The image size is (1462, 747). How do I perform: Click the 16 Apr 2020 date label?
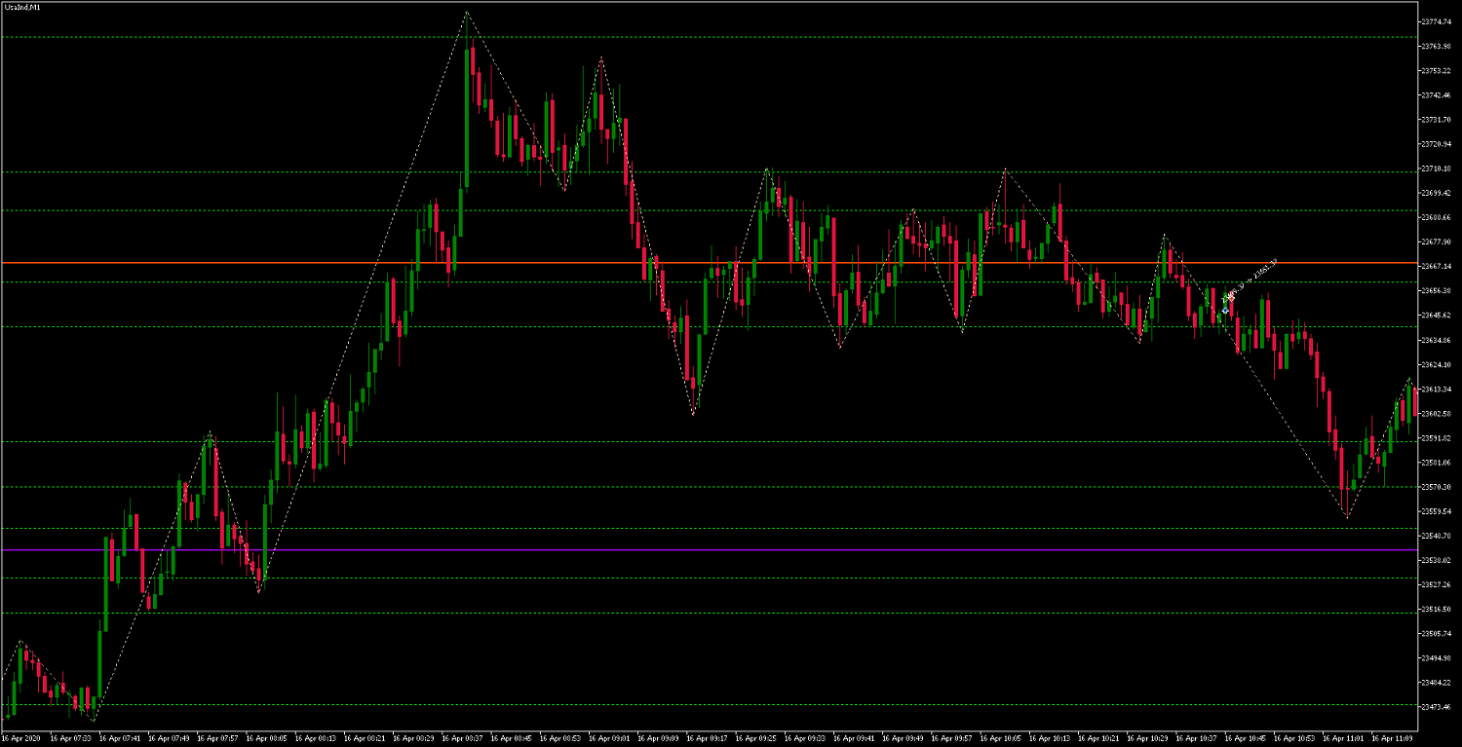tap(19, 738)
